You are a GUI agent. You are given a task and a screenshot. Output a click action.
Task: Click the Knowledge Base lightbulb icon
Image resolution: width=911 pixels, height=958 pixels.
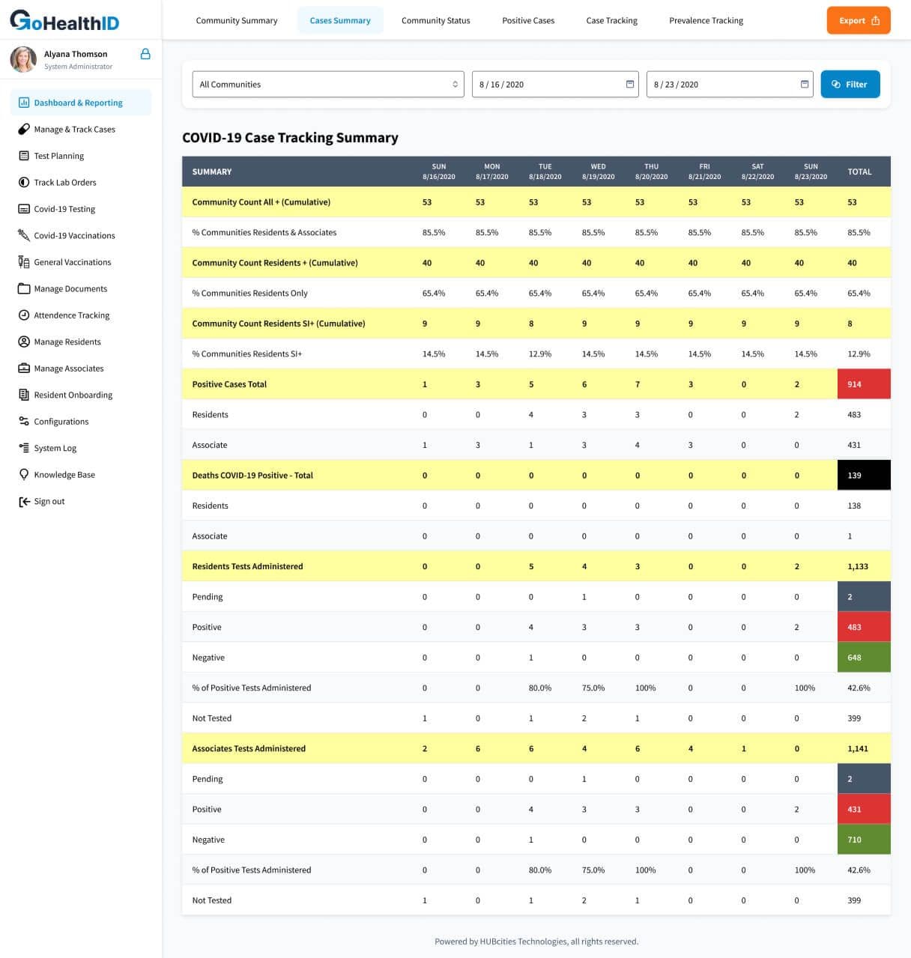24,475
